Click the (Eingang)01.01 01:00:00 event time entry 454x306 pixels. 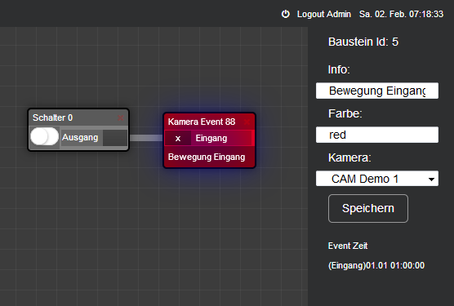coord(376,265)
